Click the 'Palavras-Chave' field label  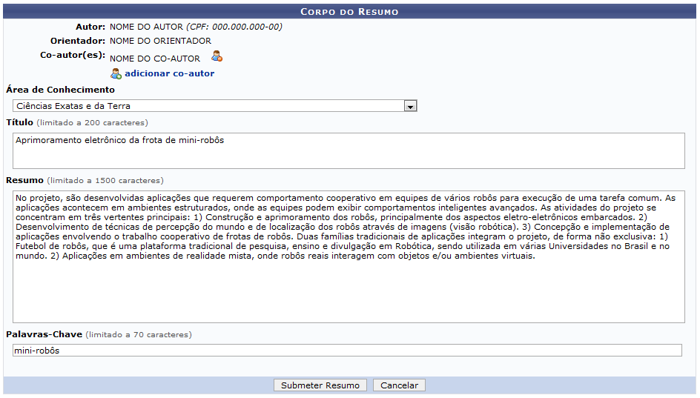point(44,334)
